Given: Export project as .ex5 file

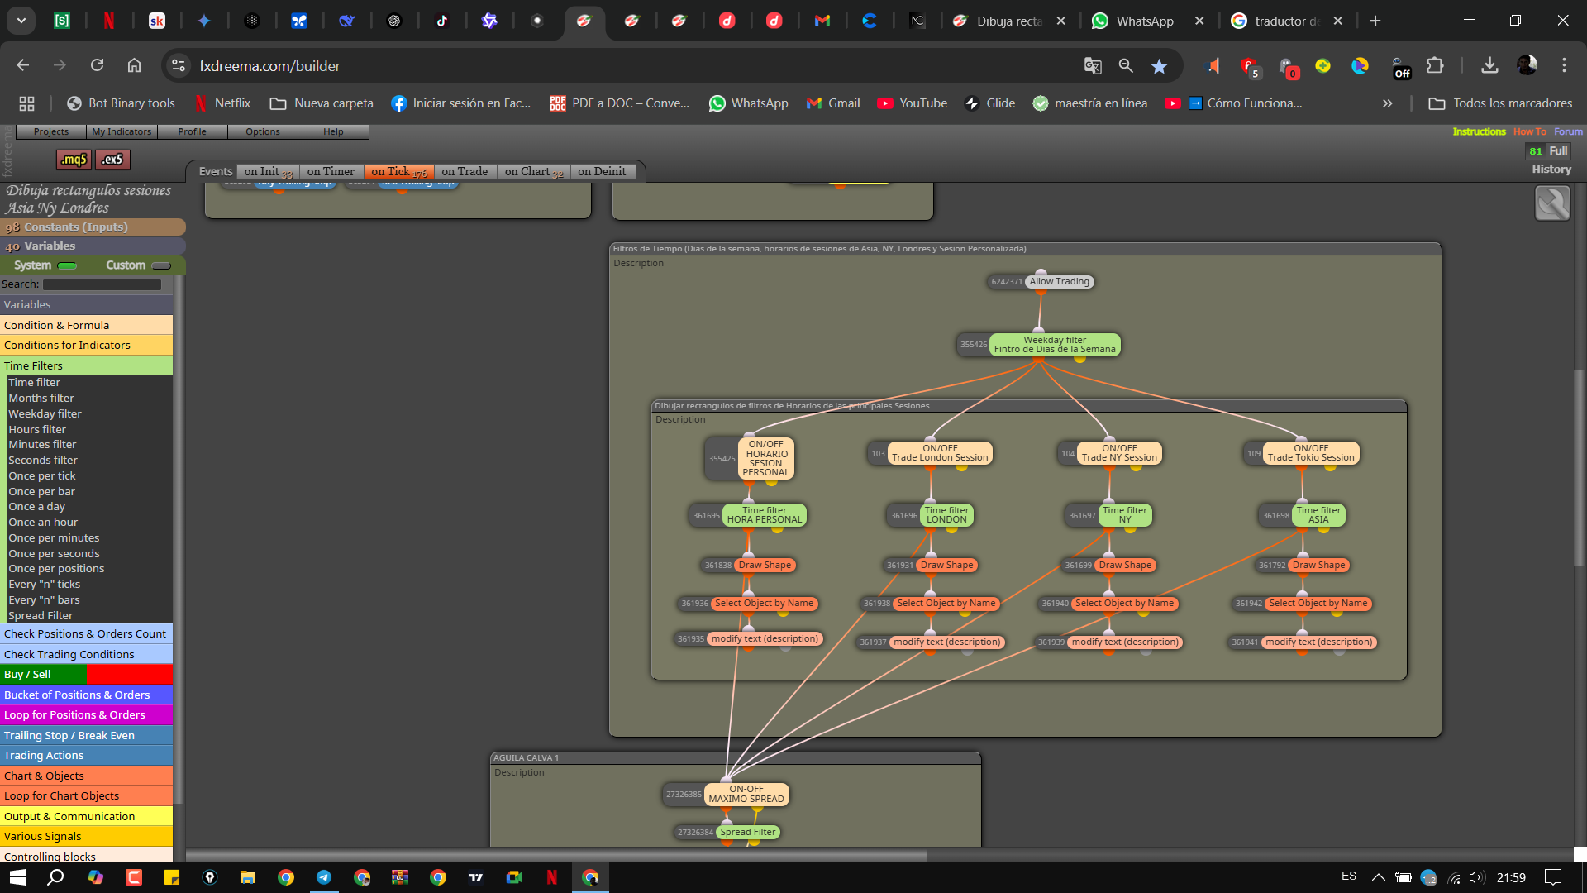Looking at the screenshot, I should (x=112, y=160).
